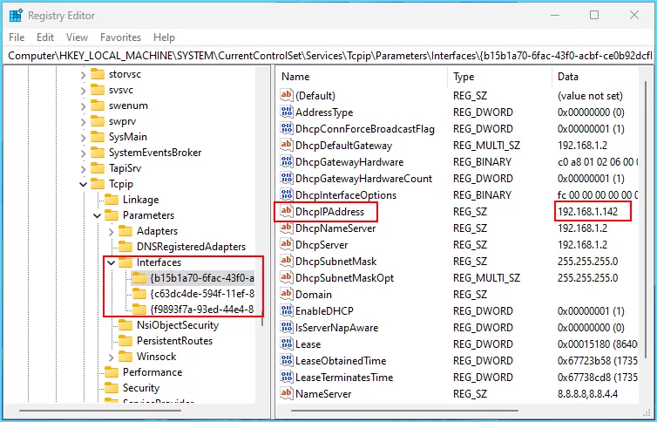
Task: Select the DhcpSubnetMaskOpt string icon
Action: 287,277
